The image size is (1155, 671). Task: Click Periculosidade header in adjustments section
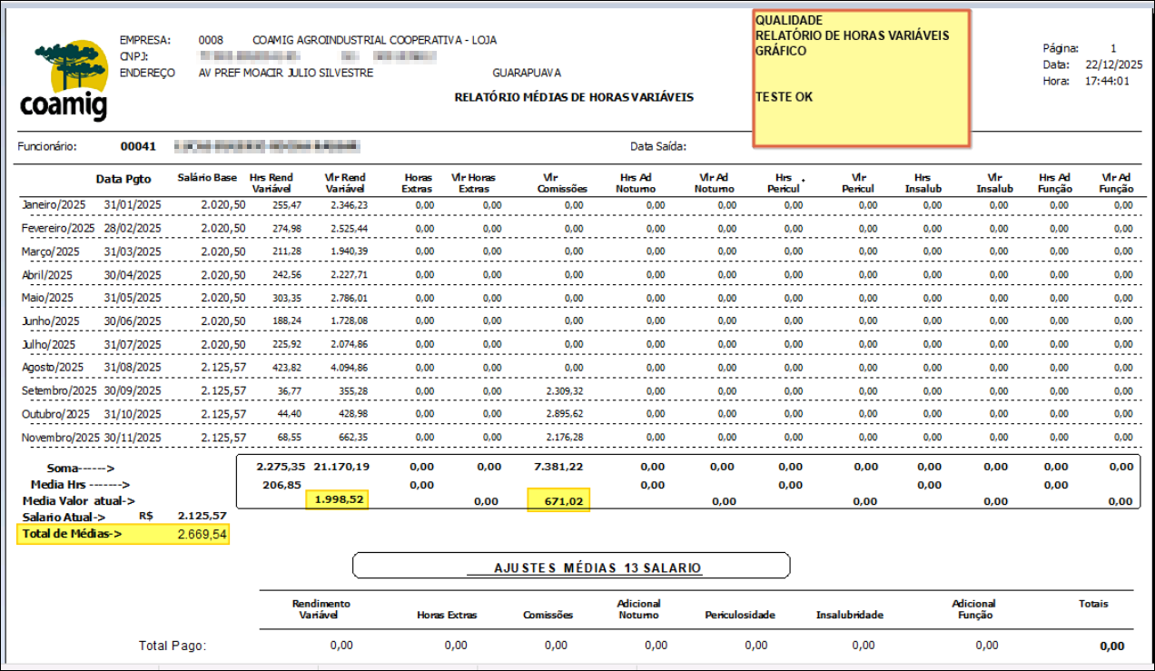[x=740, y=615]
